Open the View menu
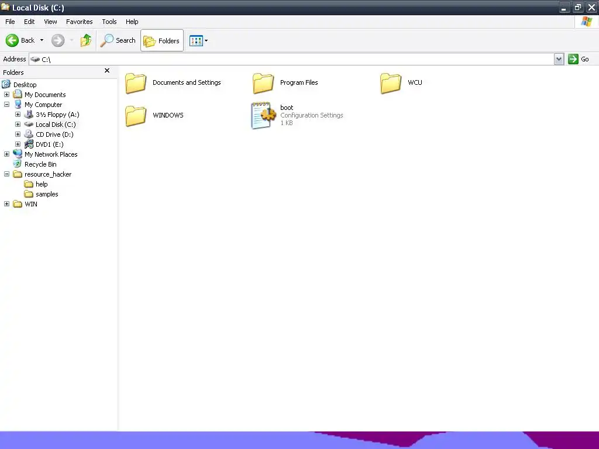 [x=50, y=22]
